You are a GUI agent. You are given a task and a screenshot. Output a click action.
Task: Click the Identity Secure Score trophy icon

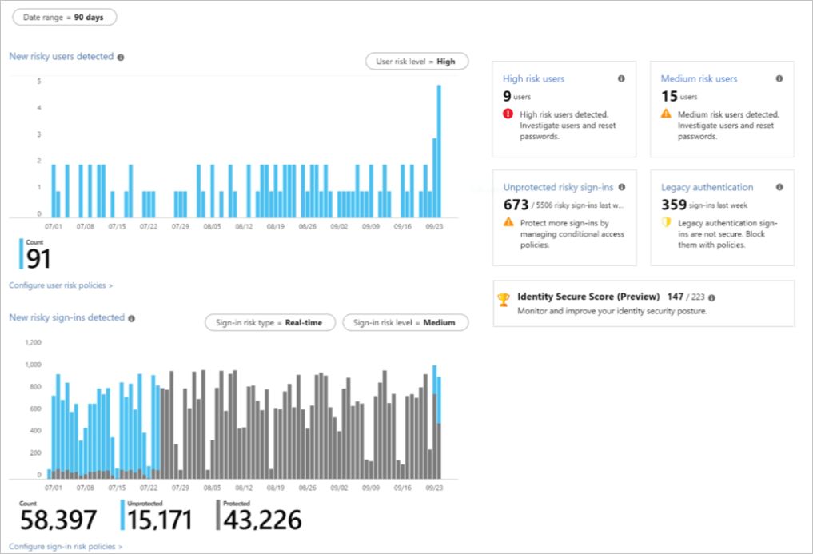pos(504,300)
